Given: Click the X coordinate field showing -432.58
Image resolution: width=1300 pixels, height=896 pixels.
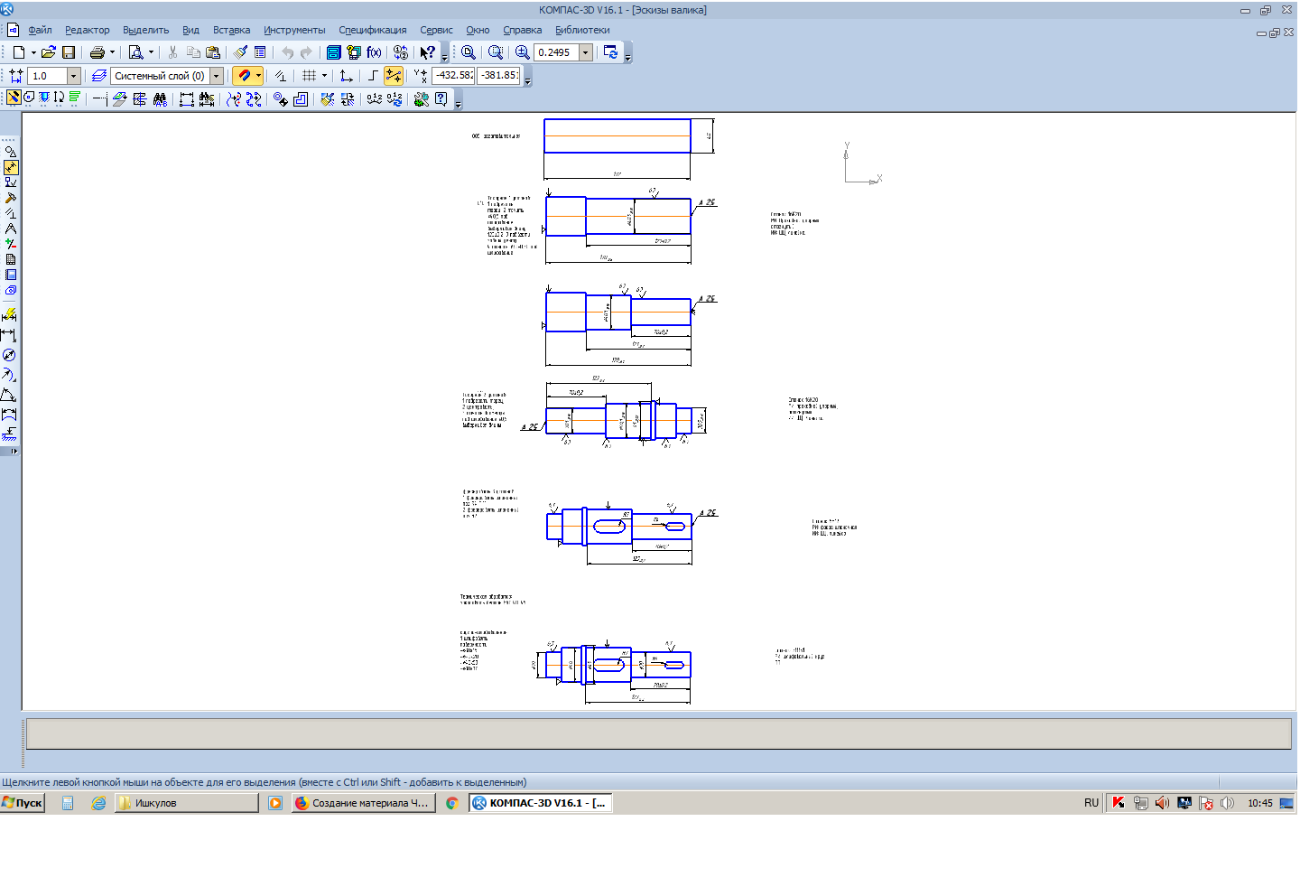Looking at the screenshot, I should (453, 76).
